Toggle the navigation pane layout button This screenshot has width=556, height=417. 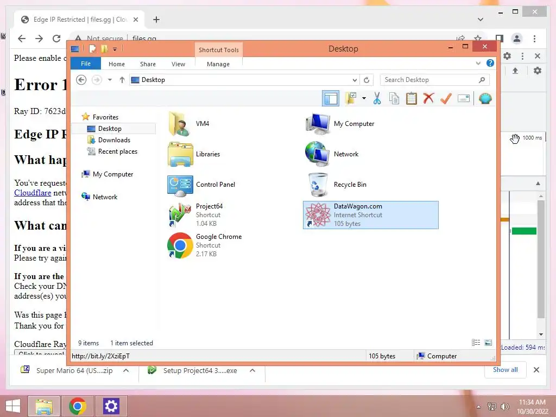tap(331, 99)
